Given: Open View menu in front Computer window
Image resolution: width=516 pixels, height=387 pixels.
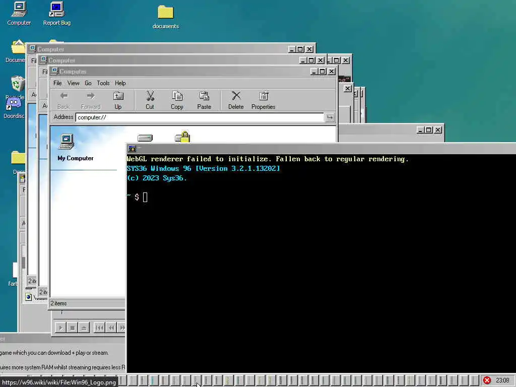Looking at the screenshot, I should (x=74, y=83).
